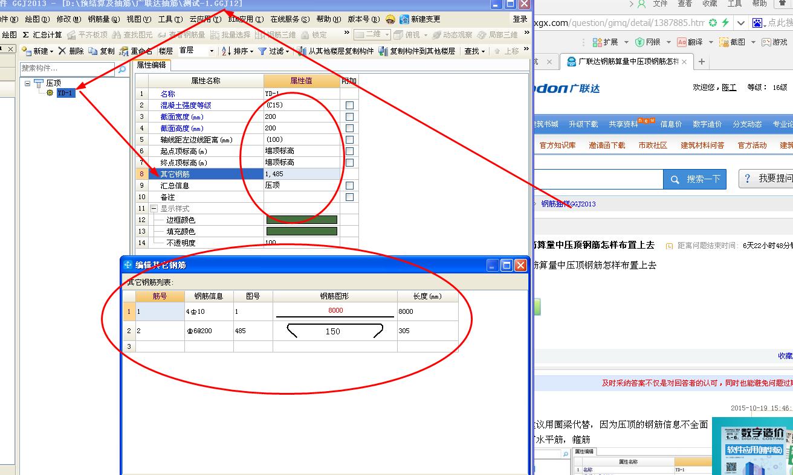793x475 pixels.
Task: Click the 钢筋抽样GGJ2013 breadcrumb link
Action: click(568, 204)
